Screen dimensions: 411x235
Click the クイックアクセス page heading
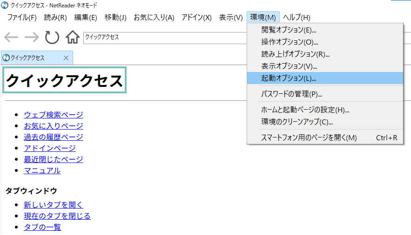[65, 80]
